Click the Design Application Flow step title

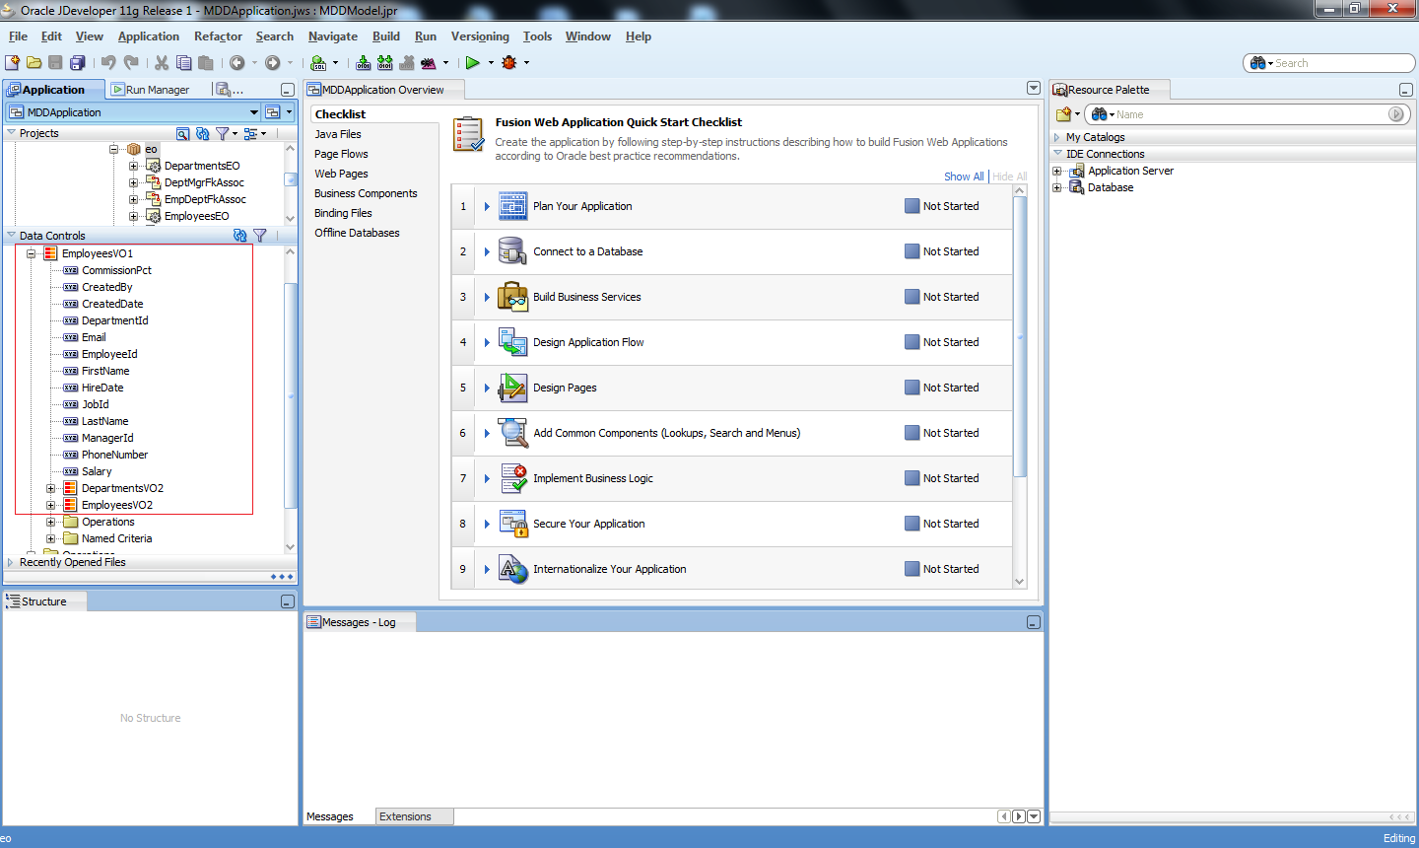588,342
